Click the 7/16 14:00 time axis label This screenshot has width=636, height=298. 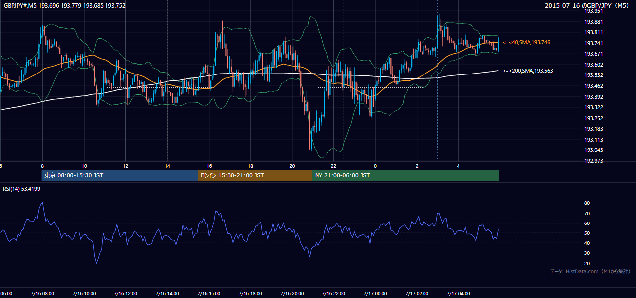(x=167, y=294)
